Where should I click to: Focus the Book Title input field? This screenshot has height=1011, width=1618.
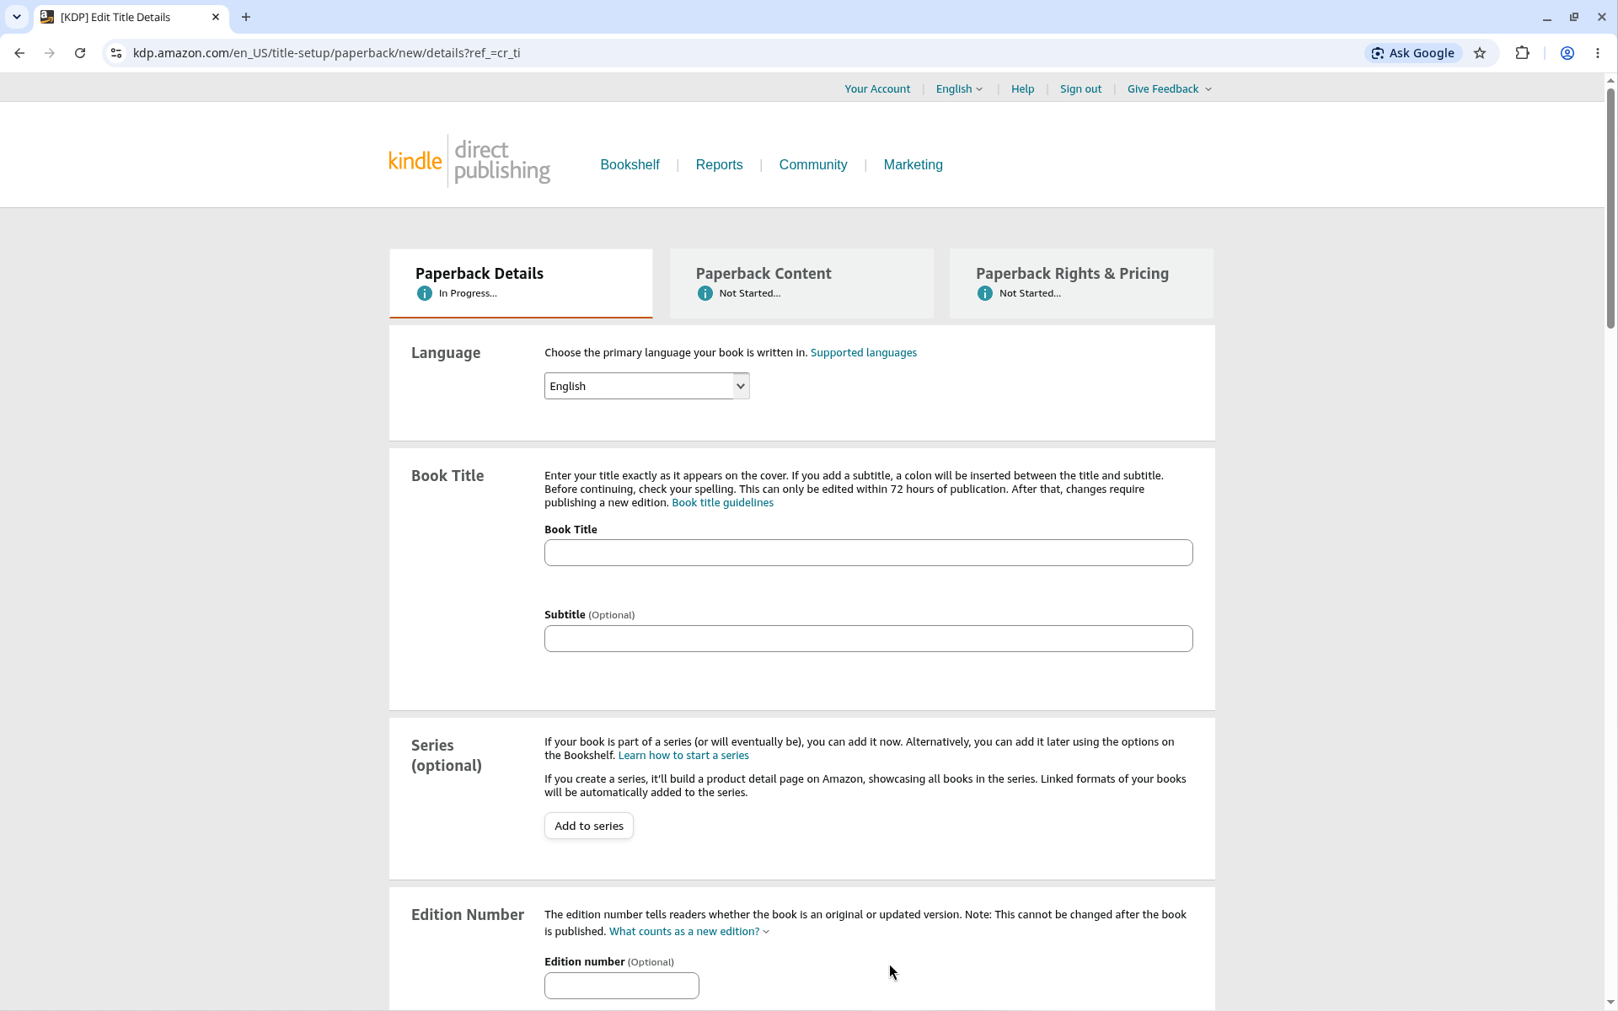pyautogui.click(x=869, y=553)
